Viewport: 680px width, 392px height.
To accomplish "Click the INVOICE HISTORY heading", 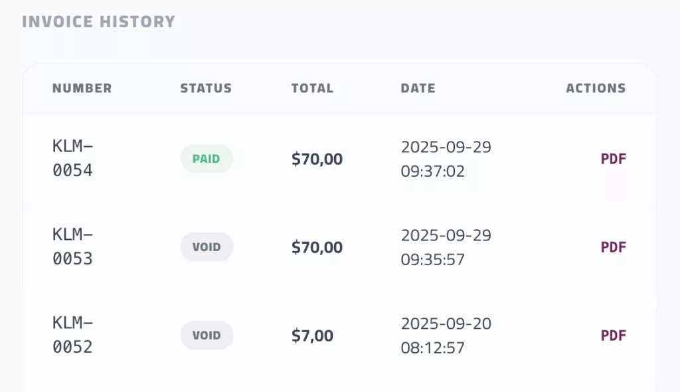I will [98, 21].
